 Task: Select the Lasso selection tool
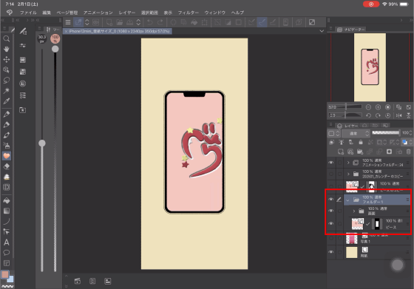pyautogui.click(x=7, y=81)
